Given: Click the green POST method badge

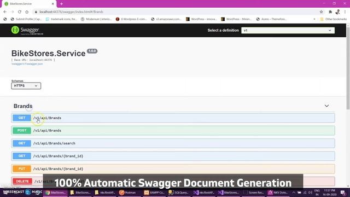Looking at the screenshot, I should 22,130.
